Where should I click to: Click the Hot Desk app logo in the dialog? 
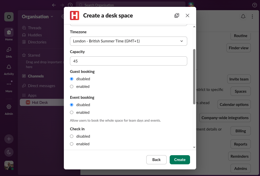pyautogui.click(x=75, y=15)
